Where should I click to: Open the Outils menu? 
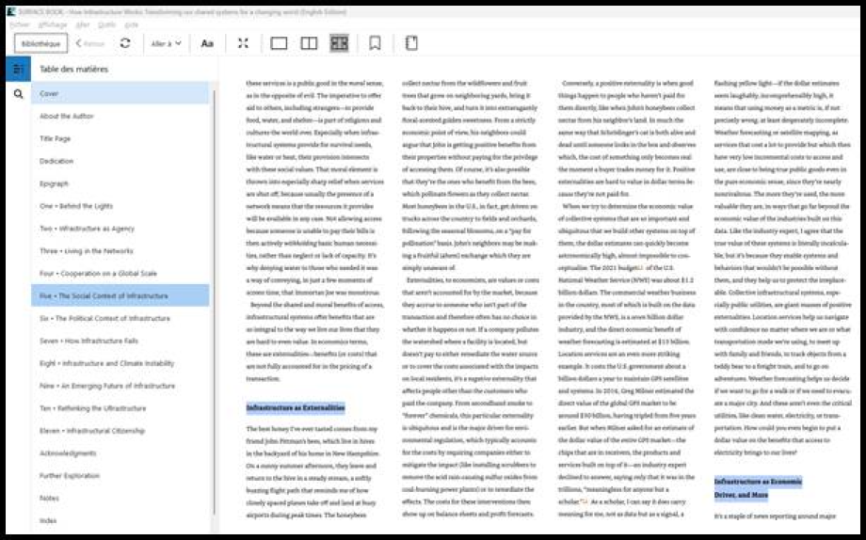coord(106,24)
